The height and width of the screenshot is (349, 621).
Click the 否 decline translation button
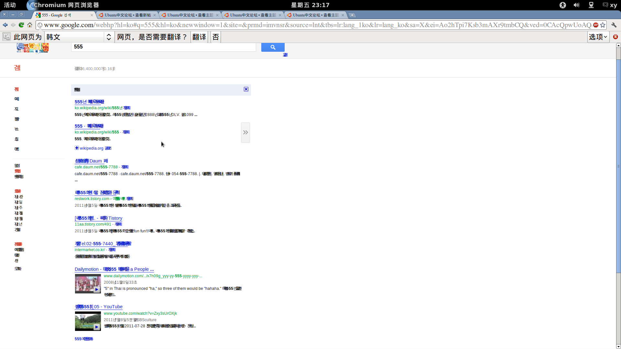click(216, 37)
